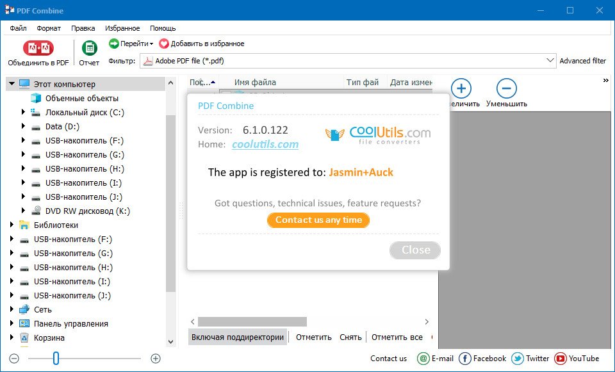This screenshot has width=615, height=372.
Task: Close the PDF Combine about dialog
Action: pyautogui.click(x=415, y=250)
